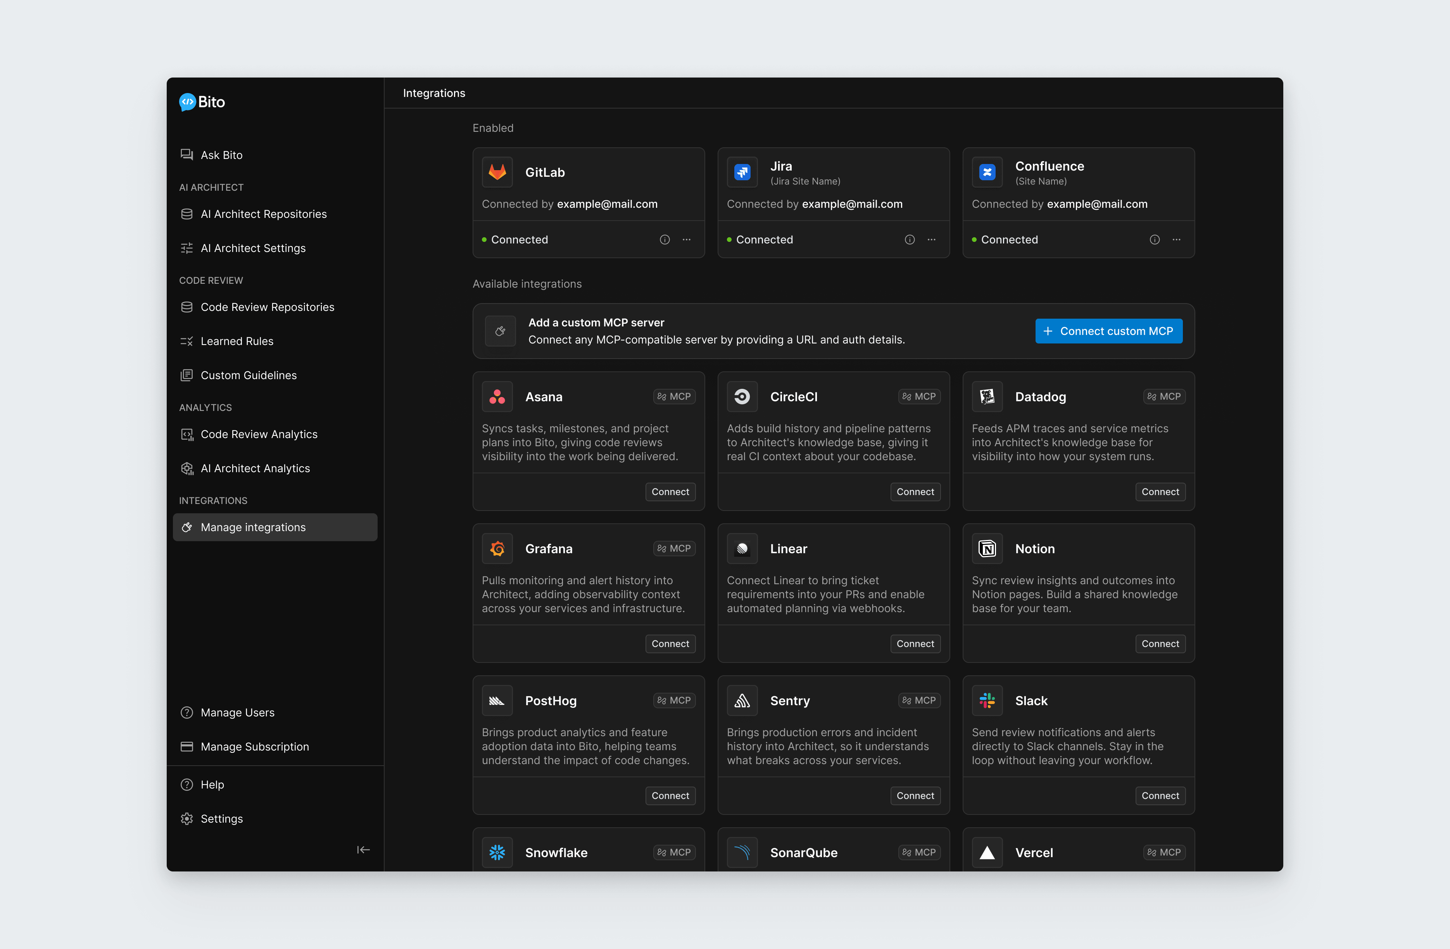Click the GitLab logo icon
The height and width of the screenshot is (949, 1450).
click(x=497, y=173)
